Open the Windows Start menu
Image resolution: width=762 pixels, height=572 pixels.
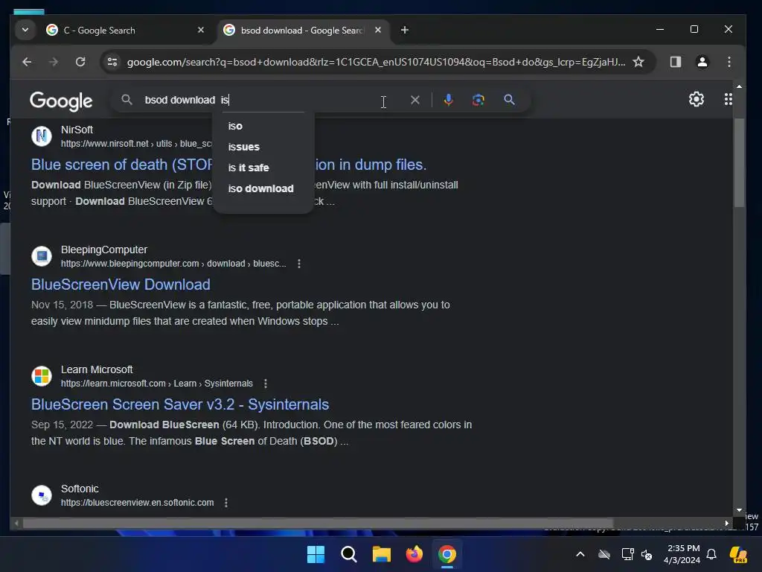[x=316, y=554]
